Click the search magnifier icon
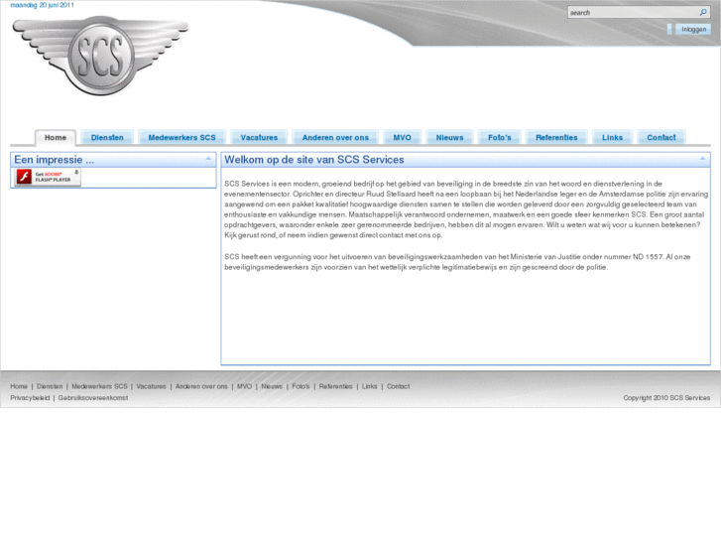This screenshot has height=541, width=721. [703, 13]
